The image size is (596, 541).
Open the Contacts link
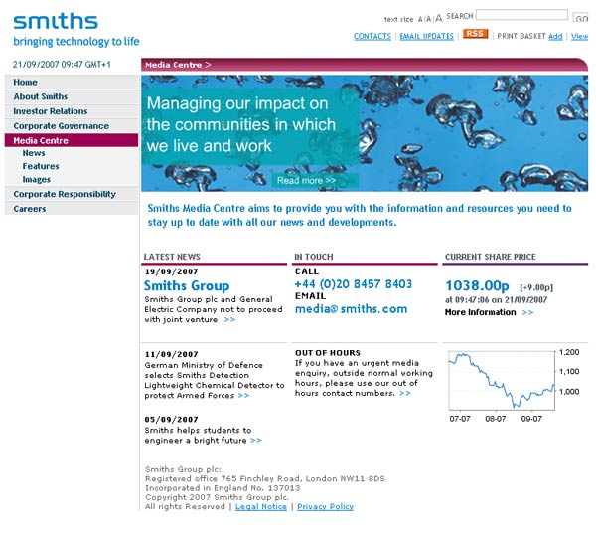[x=372, y=36]
